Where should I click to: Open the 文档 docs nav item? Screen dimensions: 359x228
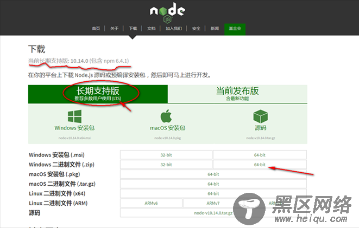coord(152,29)
